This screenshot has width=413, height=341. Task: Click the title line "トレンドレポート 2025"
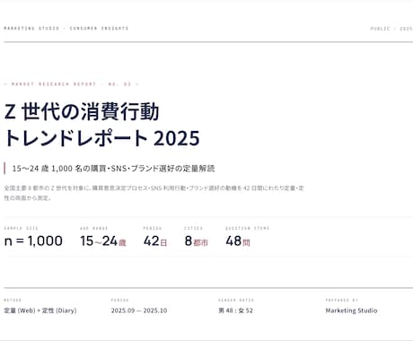coord(101,138)
